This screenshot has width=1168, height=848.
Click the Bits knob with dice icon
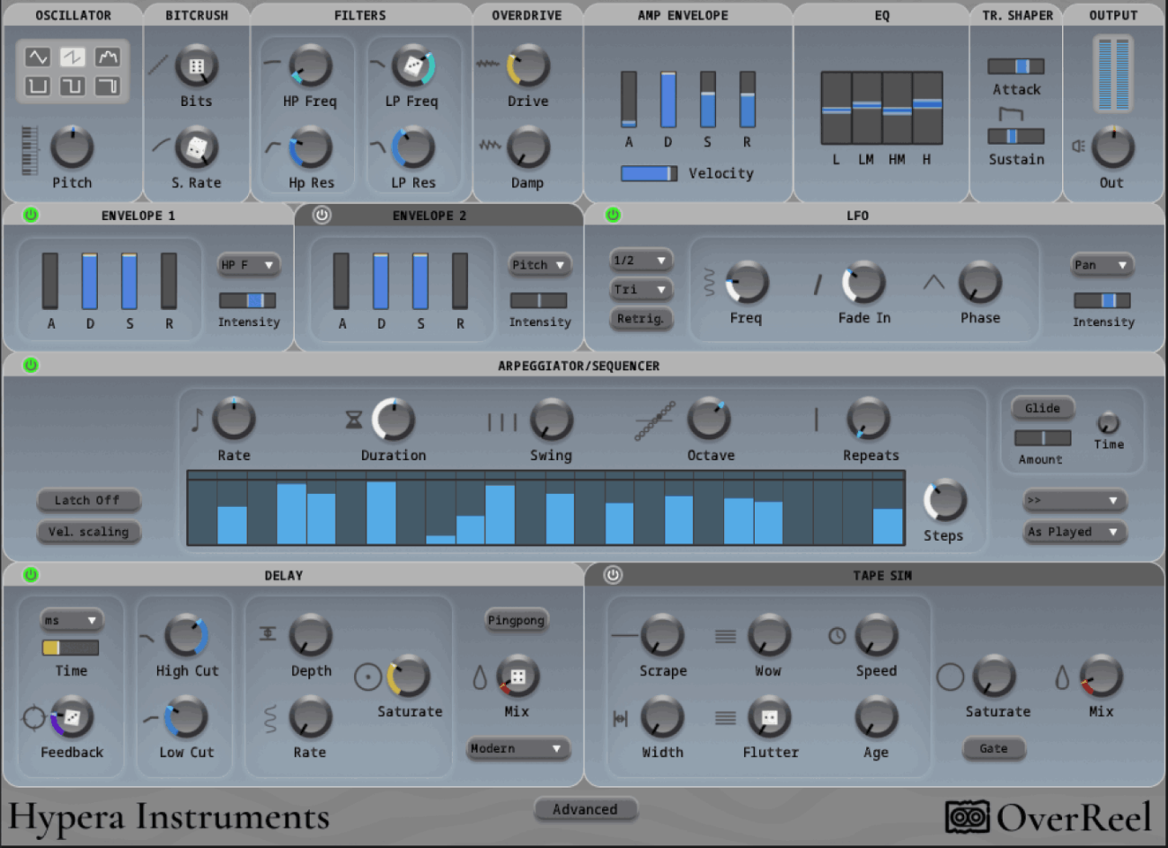pyautogui.click(x=196, y=66)
